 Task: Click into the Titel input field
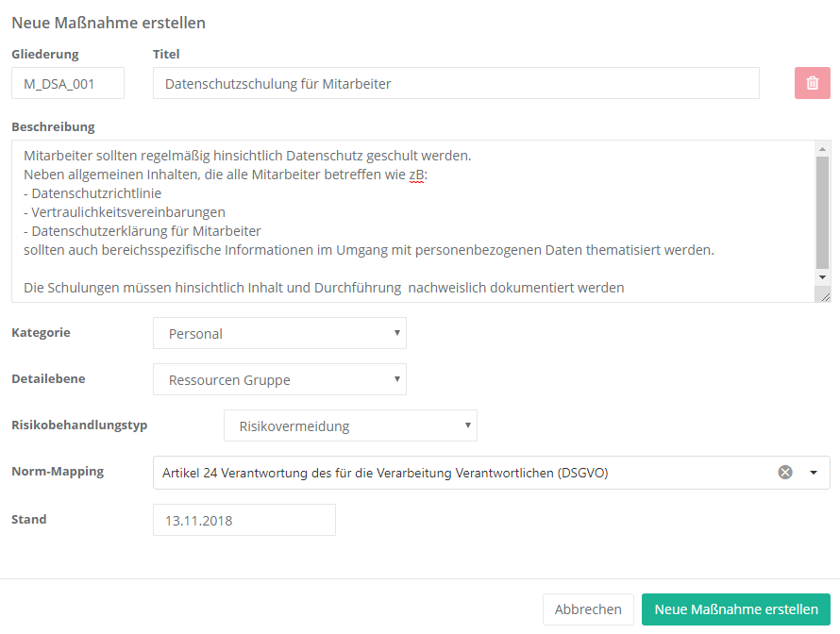click(456, 83)
